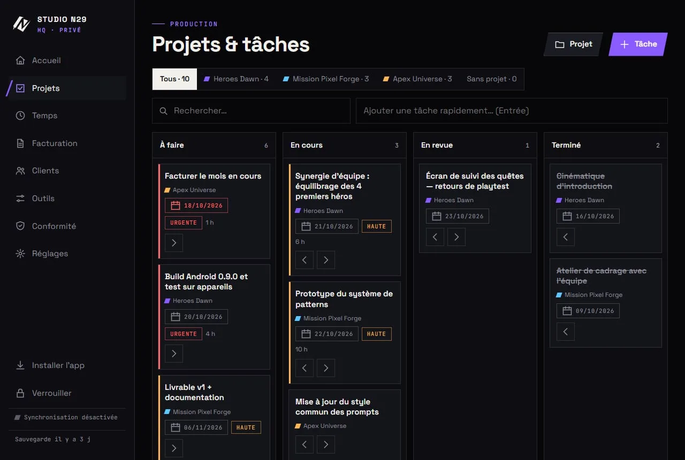This screenshot has width=685, height=460.
Task: Create a new task with Tâche button
Action: (638, 44)
